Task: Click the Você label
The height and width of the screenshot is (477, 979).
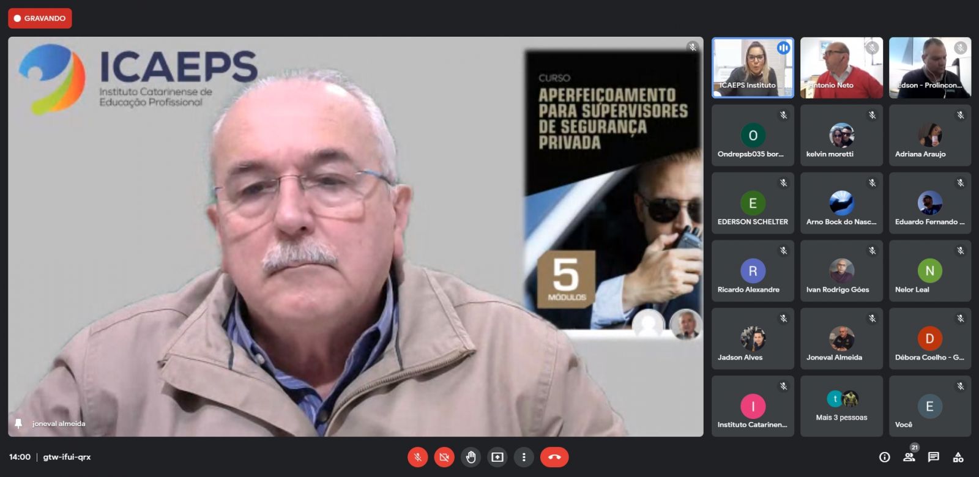Action: pos(903,425)
